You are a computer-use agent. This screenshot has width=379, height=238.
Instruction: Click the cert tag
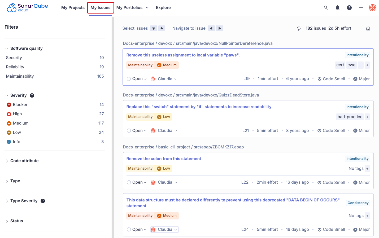340,65
